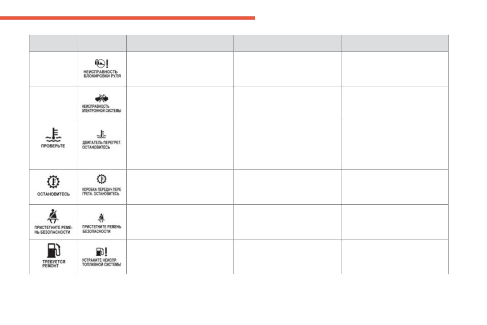487x325 pixels.
Task: Click empty cell left of steering lock icon
Action: [53, 68]
